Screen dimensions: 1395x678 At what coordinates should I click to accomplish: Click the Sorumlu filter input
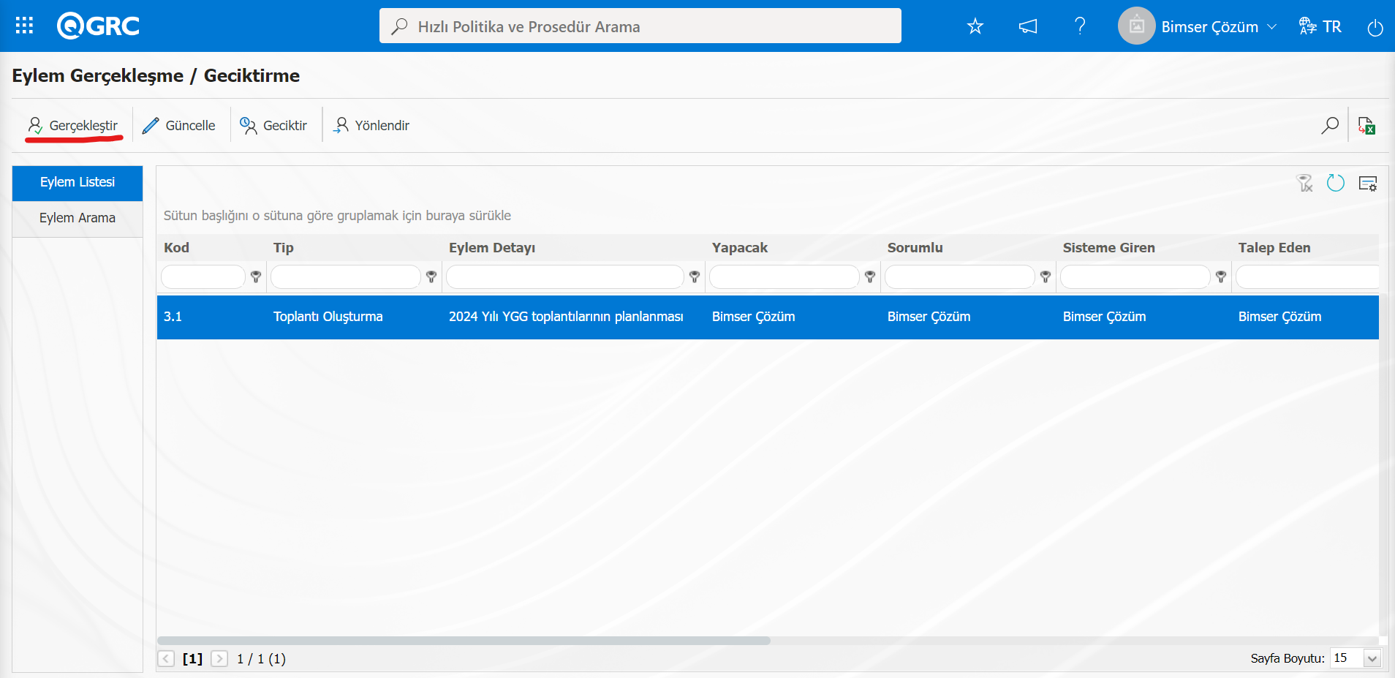tap(960, 276)
